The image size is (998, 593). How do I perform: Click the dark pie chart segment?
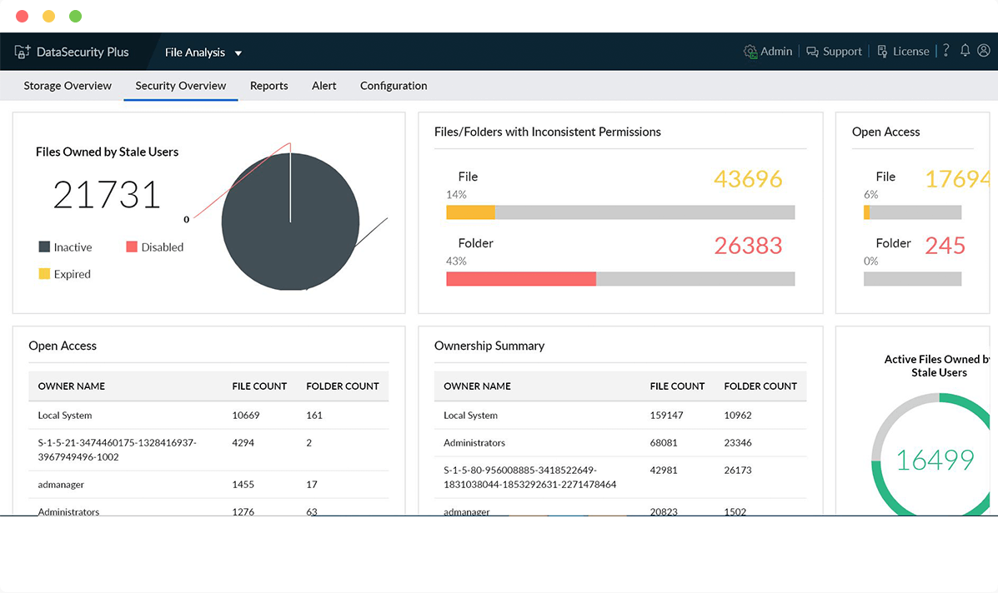coord(275,242)
